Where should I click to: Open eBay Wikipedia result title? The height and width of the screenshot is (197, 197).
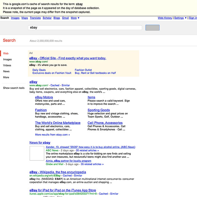[58, 172]
